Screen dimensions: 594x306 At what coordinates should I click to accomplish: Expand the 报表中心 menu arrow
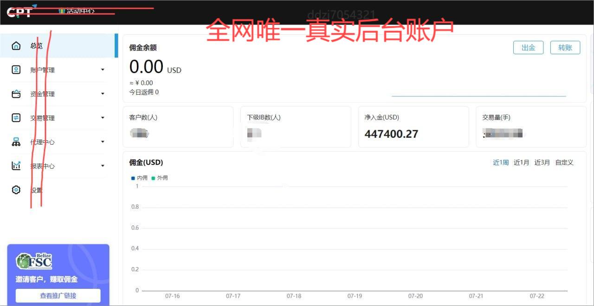pyautogui.click(x=103, y=166)
